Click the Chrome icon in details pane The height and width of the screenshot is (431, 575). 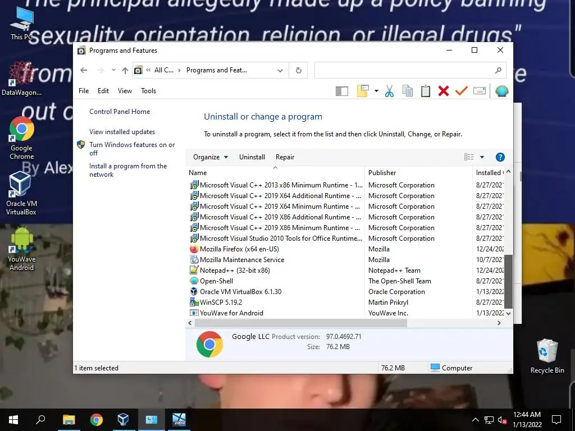209,344
